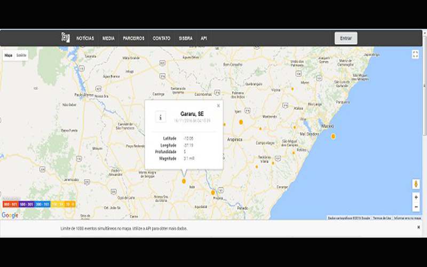Zoom in the map with plus button
Viewport: 427px width, 267px height.
point(416,197)
